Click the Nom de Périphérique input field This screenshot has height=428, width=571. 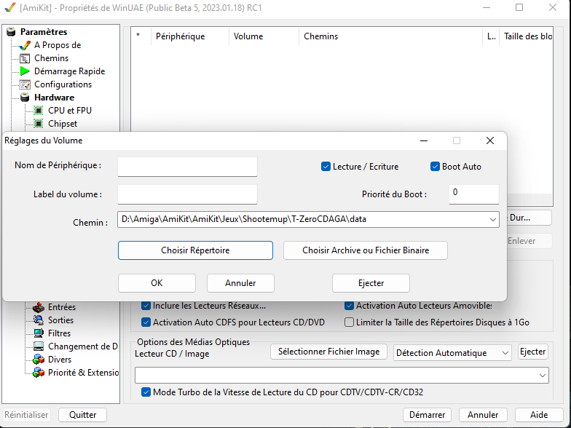point(187,167)
